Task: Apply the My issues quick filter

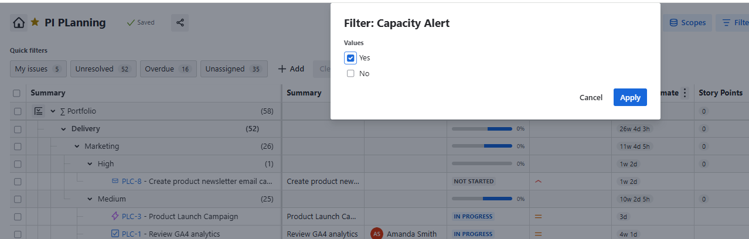Action: [x=38, y=69]
